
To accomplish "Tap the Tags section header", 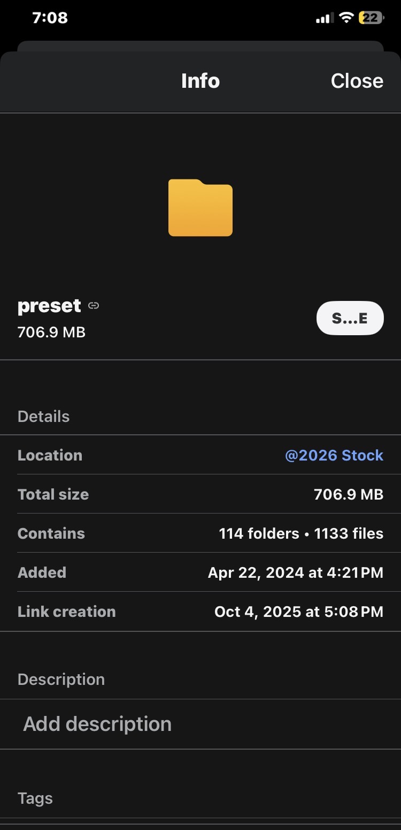I will point(35,798).
